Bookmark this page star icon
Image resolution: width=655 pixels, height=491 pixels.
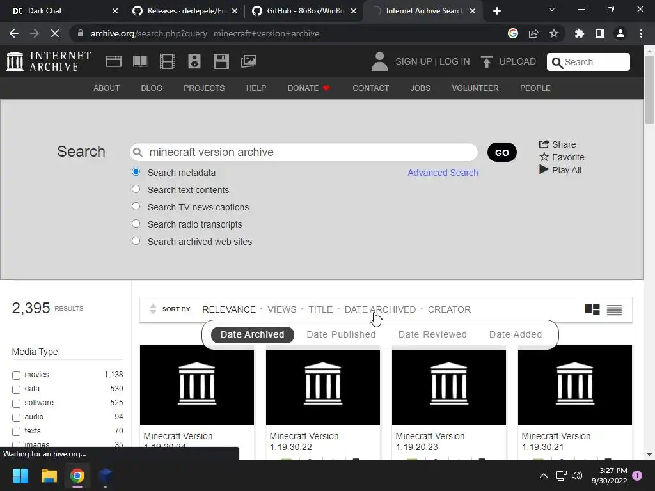coord(554,33)
